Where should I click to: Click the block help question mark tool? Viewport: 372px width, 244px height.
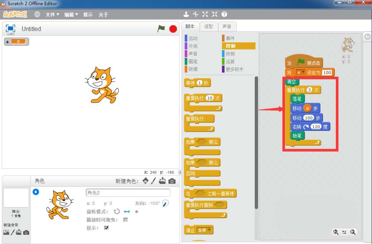224,14
